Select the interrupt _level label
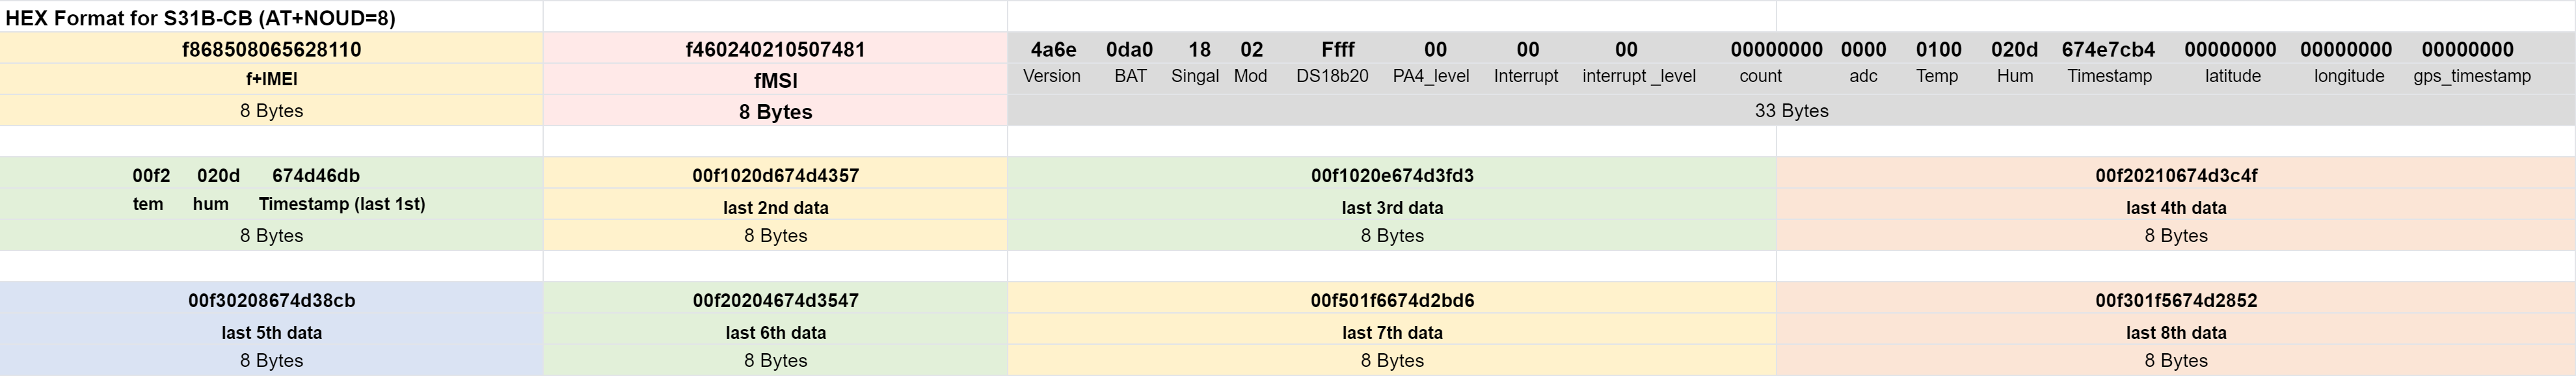The image size is (2576, 376). pos(1639,76)
